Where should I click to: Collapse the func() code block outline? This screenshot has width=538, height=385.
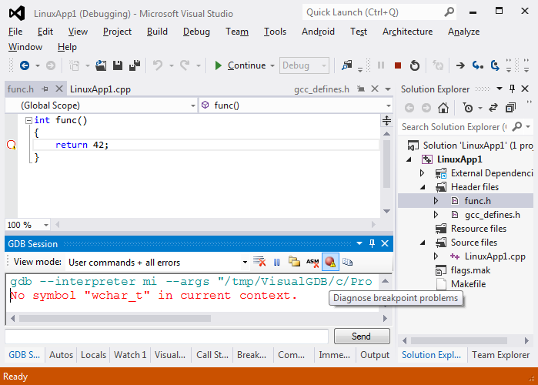click(28, 120)
